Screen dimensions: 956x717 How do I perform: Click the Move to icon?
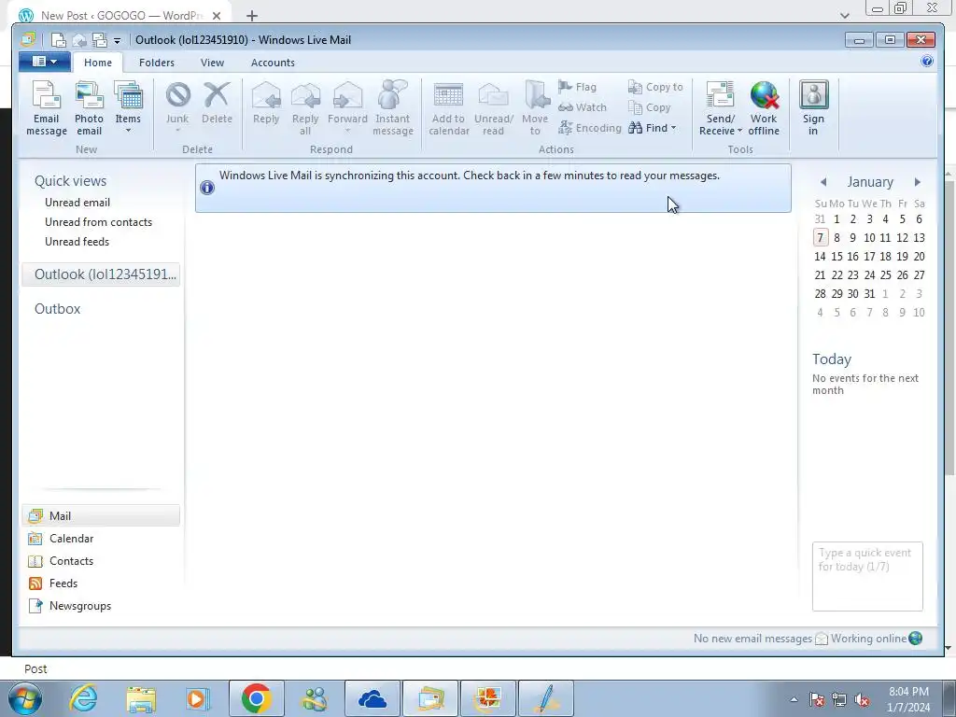pyautogui.click(x=535, y=108)
